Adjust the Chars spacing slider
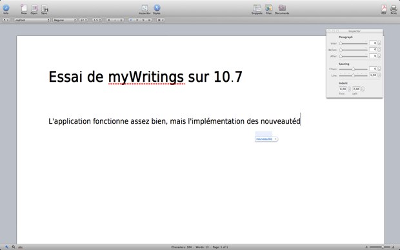400x250 pixels. 353,69
